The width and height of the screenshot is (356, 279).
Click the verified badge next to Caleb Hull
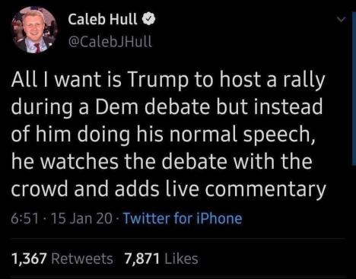click(x=149, y=19)
